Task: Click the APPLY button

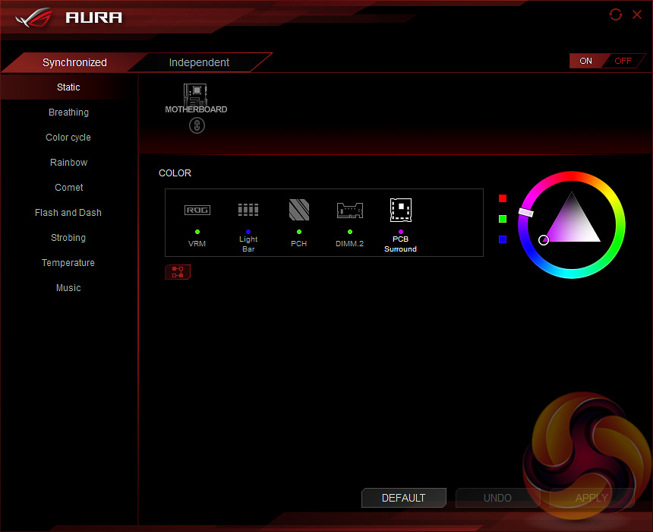Action: point(591,498)
